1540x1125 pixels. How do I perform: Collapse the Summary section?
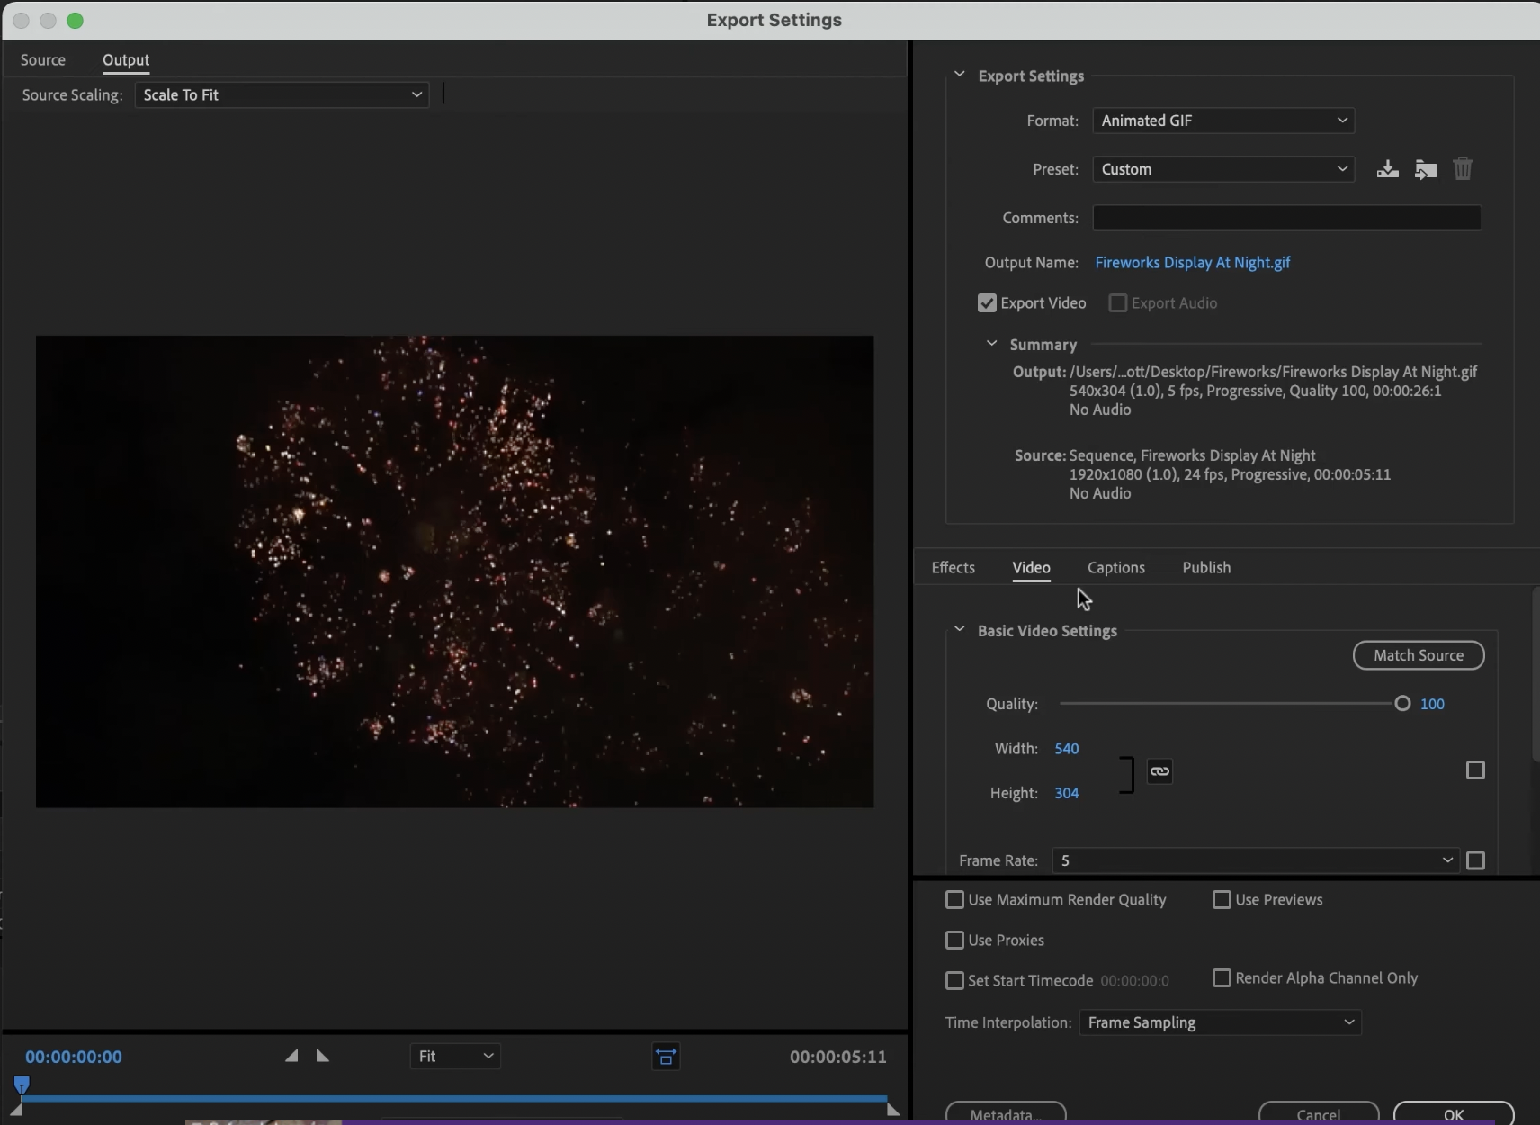(991, 344)
